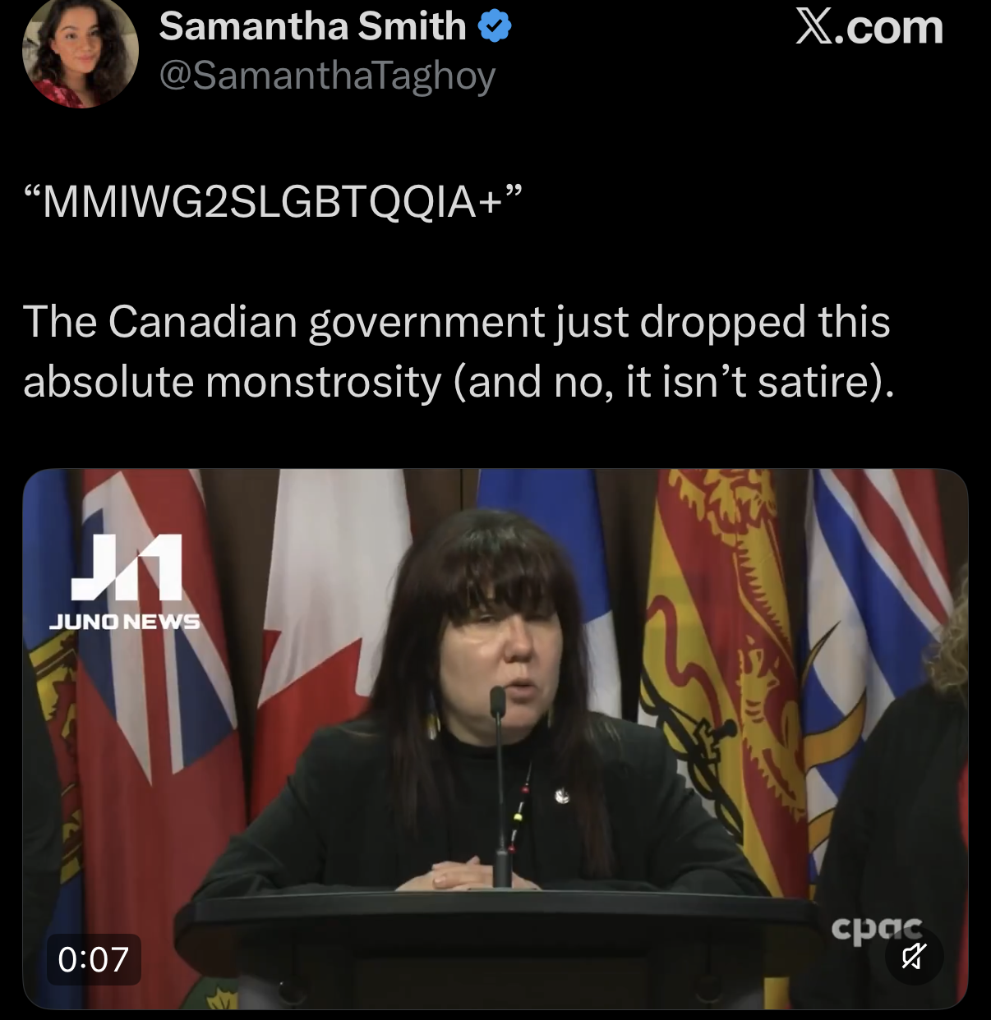
Task: Click the speaker's clasped hands on the podium
Action: pyautogui.click(x=457, y=874)
